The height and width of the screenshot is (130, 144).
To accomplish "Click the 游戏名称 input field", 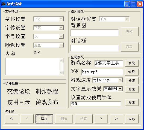I will (x=109, y=63).
